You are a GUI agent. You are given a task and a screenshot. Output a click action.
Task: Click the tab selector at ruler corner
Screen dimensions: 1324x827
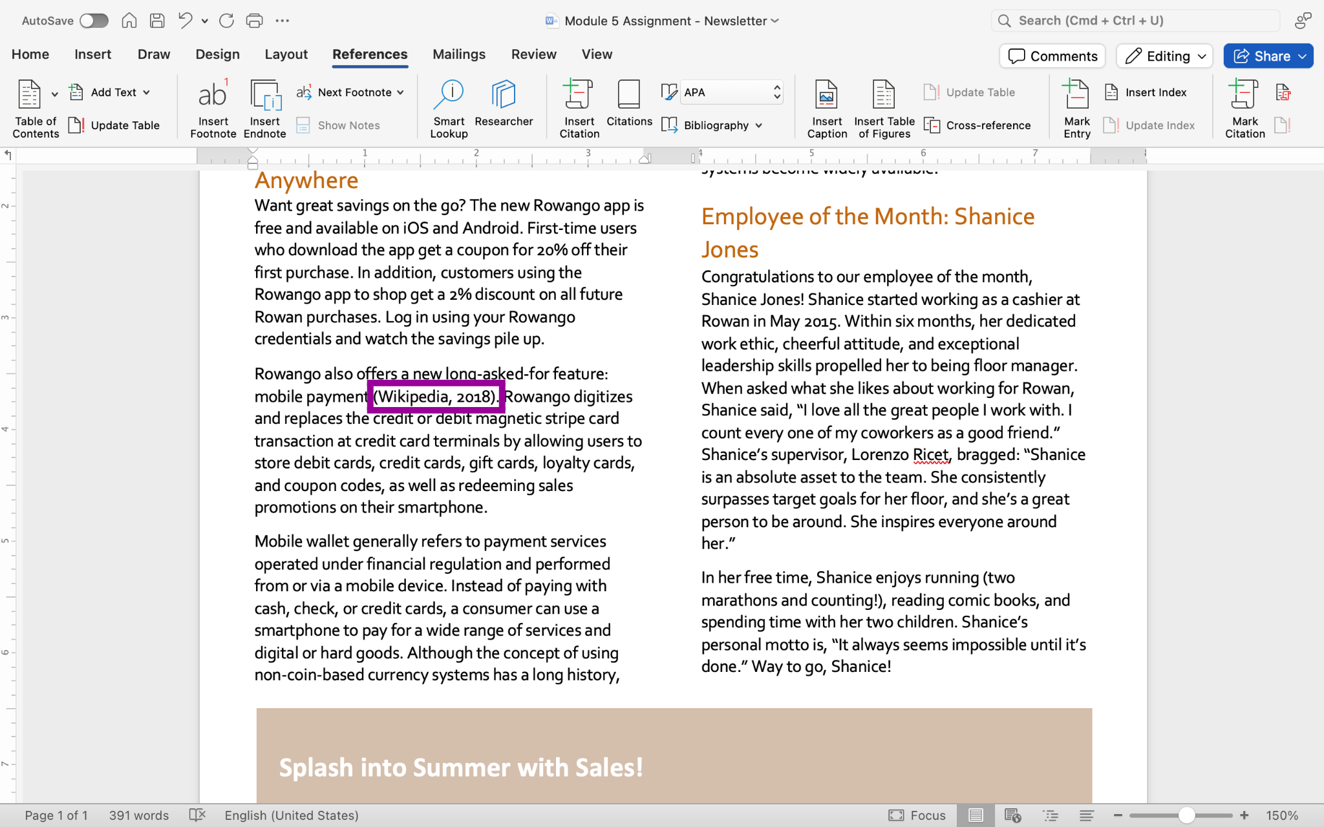(x=8, y=154)
